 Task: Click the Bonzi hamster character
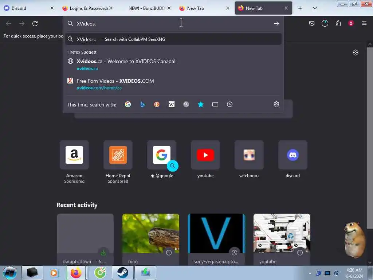[355, 240]
